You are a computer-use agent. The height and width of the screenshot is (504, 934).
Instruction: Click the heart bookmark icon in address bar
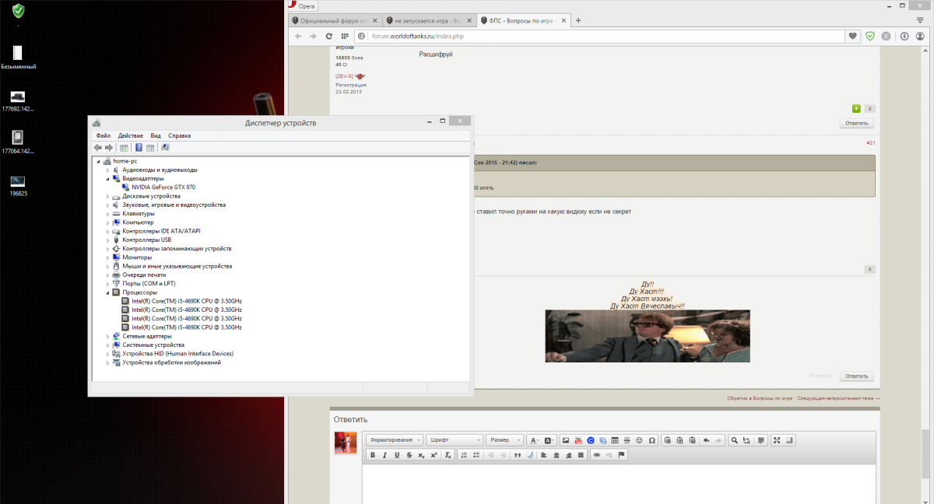pos(853,36)
